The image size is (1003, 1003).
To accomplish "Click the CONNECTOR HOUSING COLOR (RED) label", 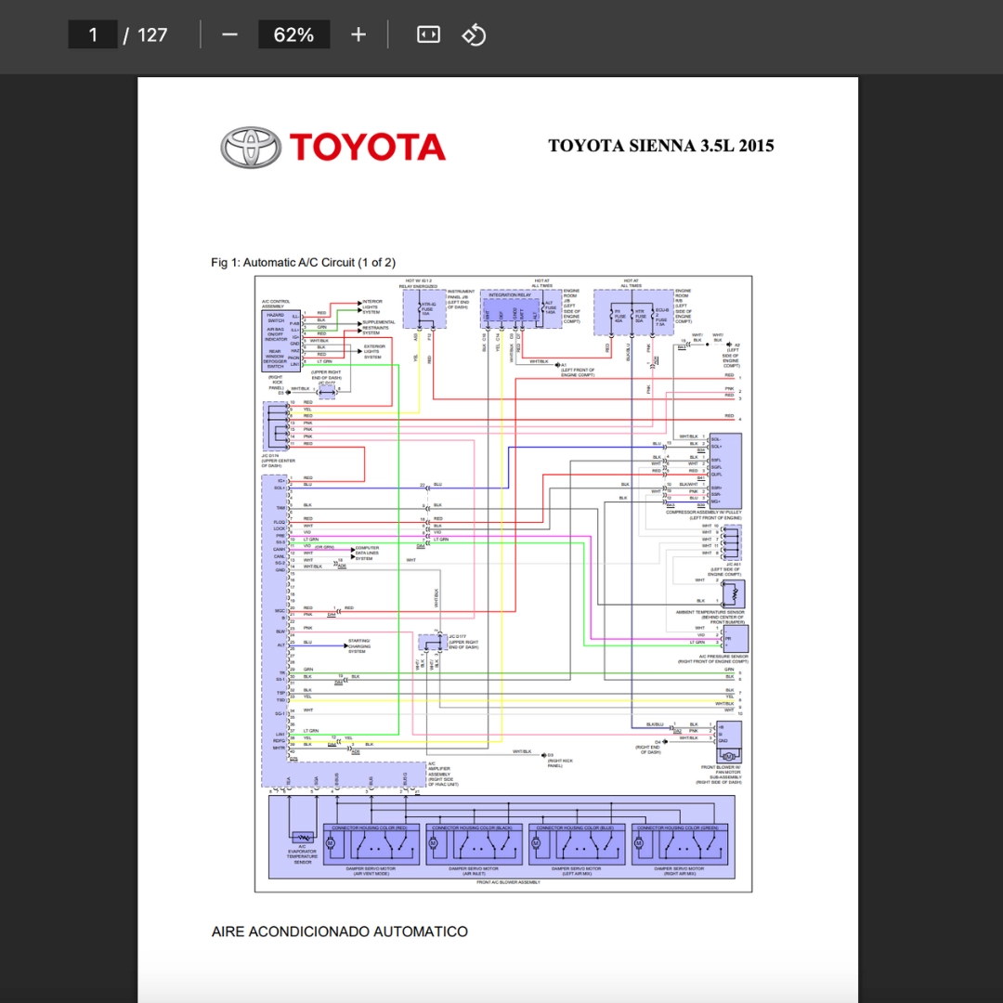I will 370,827.
